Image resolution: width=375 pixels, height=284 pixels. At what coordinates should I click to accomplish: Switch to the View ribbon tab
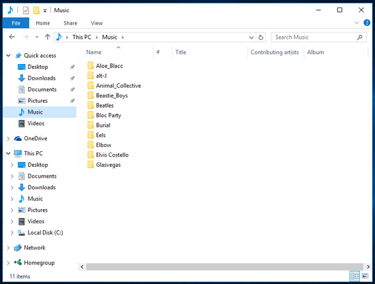(x=97, y=23)
